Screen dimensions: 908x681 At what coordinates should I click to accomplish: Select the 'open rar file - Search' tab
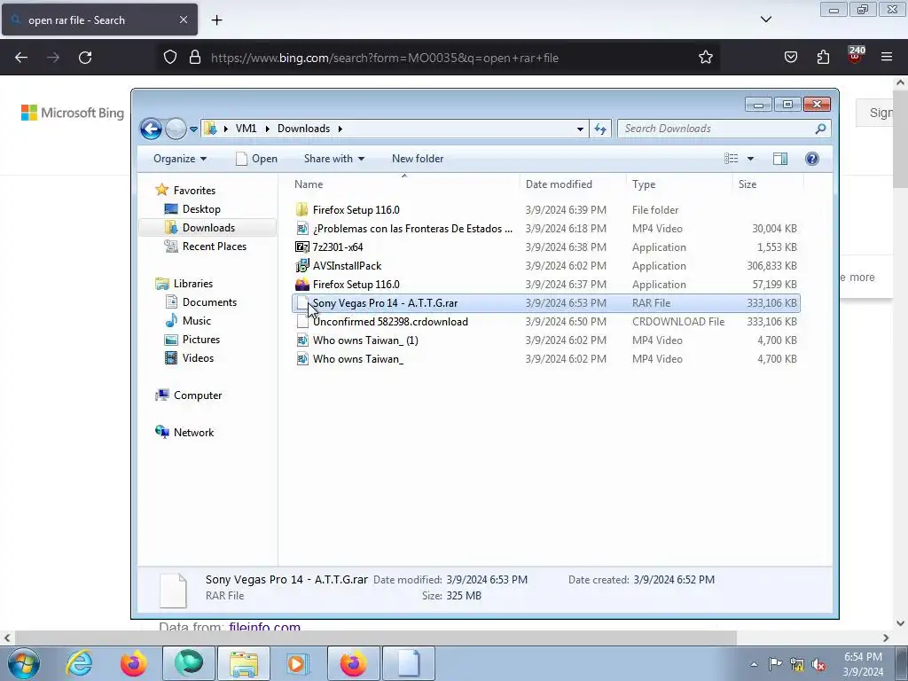(x=99, y=20)
